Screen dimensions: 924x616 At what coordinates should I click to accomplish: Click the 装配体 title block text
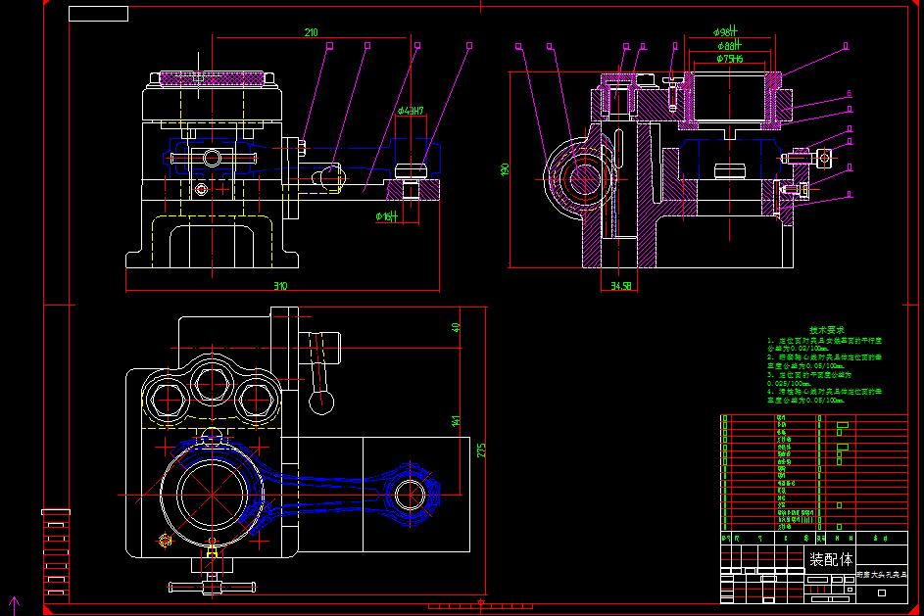click(831, 559)
